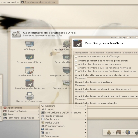Click the Xfce settings manager header icon

(17, 34)
